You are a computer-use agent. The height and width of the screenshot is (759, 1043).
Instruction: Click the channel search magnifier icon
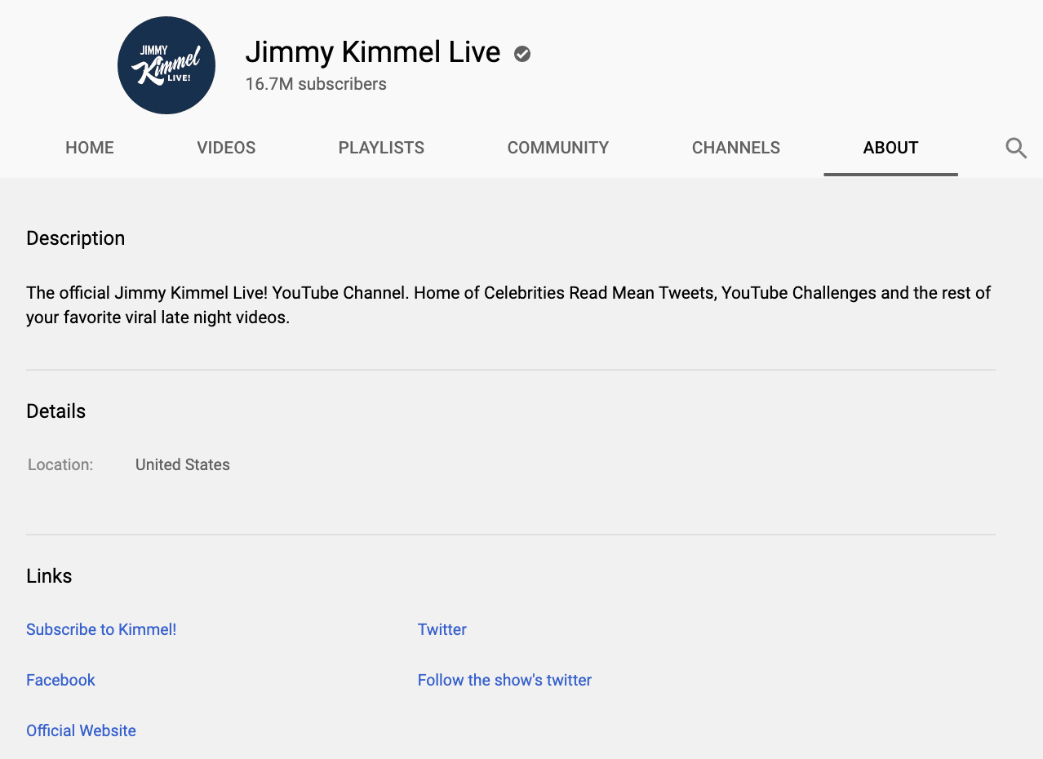(1016, 148)
